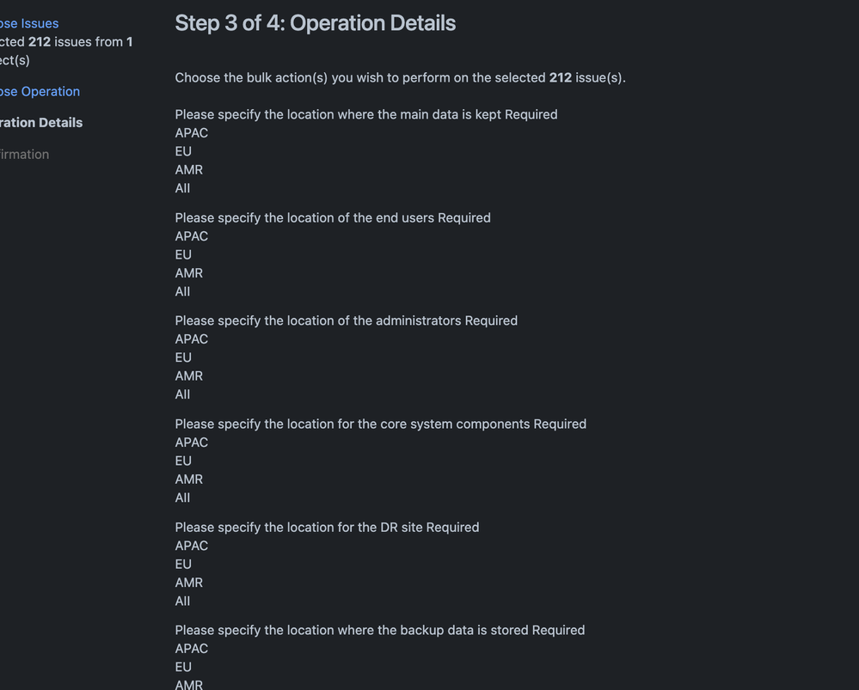Go back to the Choose Operation step
This screenshot has width=859, height=690.
click(x=39, y=91)
